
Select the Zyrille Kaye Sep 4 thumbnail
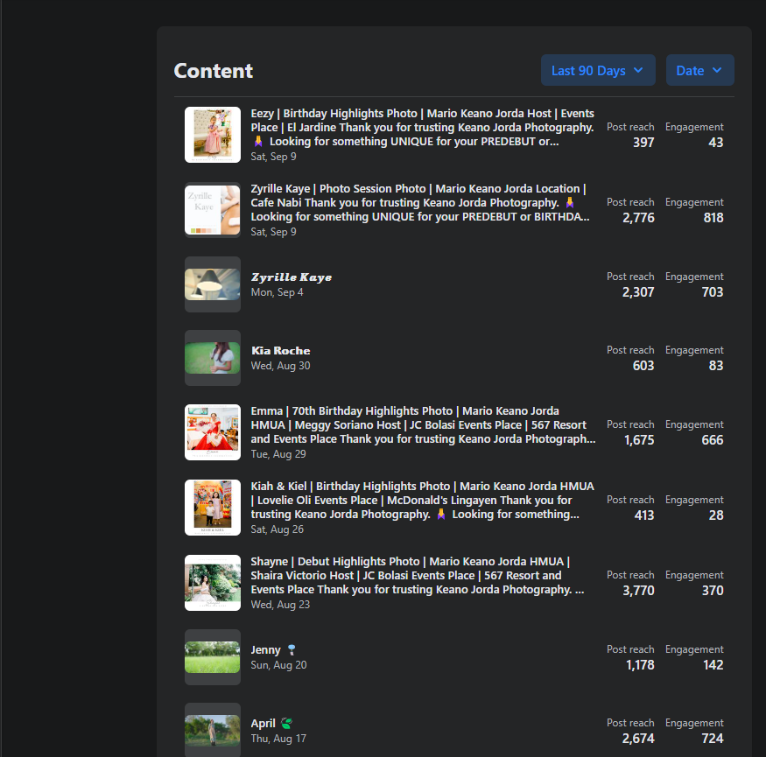coord(213,284)
